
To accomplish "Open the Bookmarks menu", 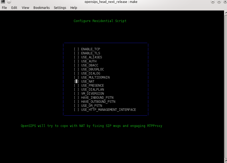I will click(42, 8).
